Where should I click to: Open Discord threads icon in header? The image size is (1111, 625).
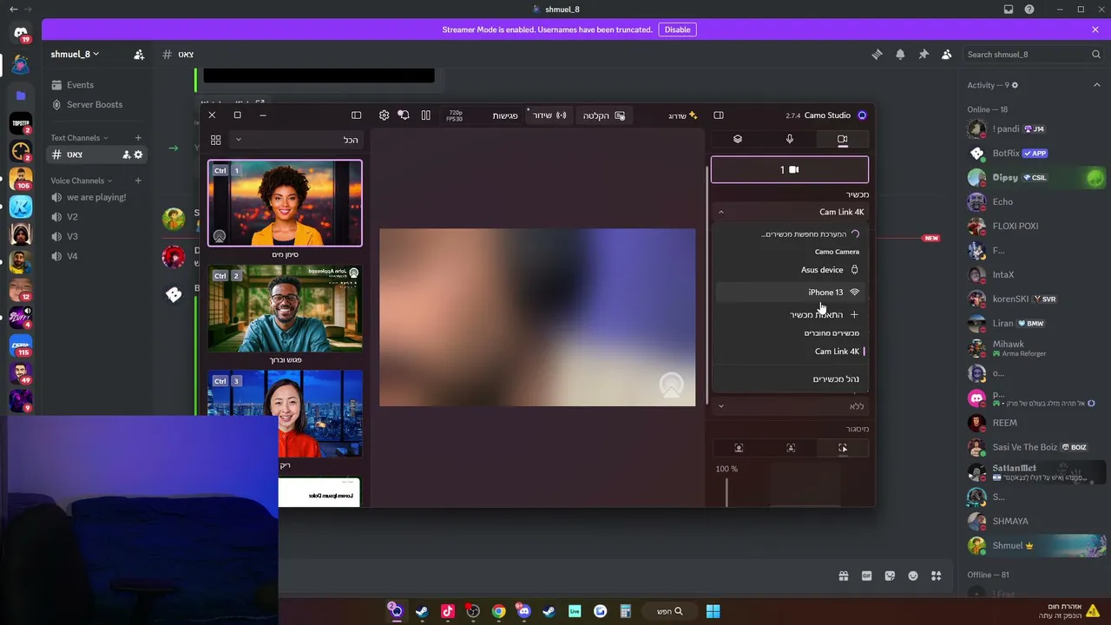(x=877, y=54)
